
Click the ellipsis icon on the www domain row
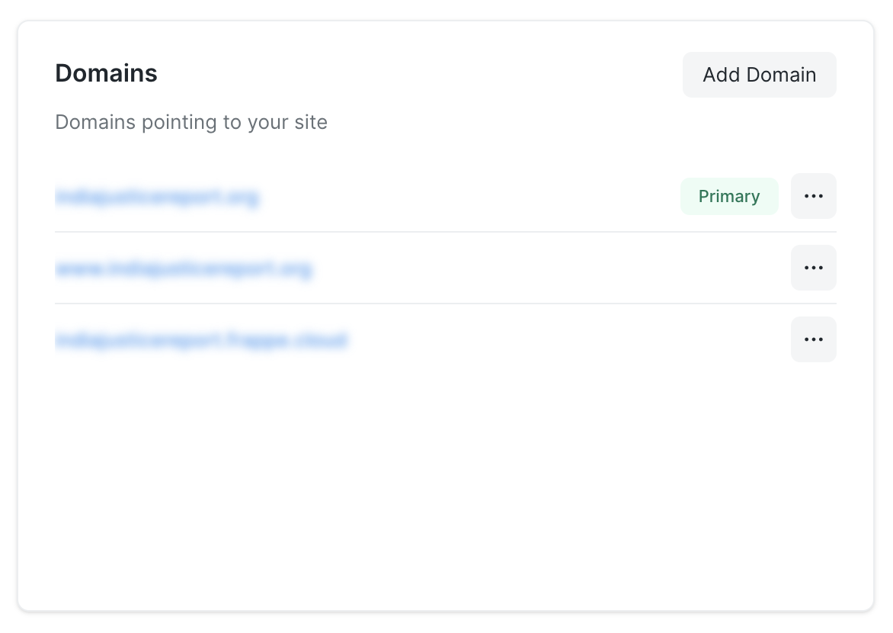tap(813, 268)
